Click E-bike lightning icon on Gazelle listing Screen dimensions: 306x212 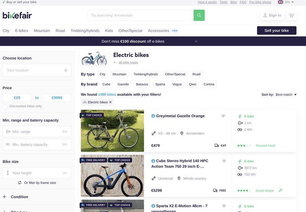(x=240, y=116)
